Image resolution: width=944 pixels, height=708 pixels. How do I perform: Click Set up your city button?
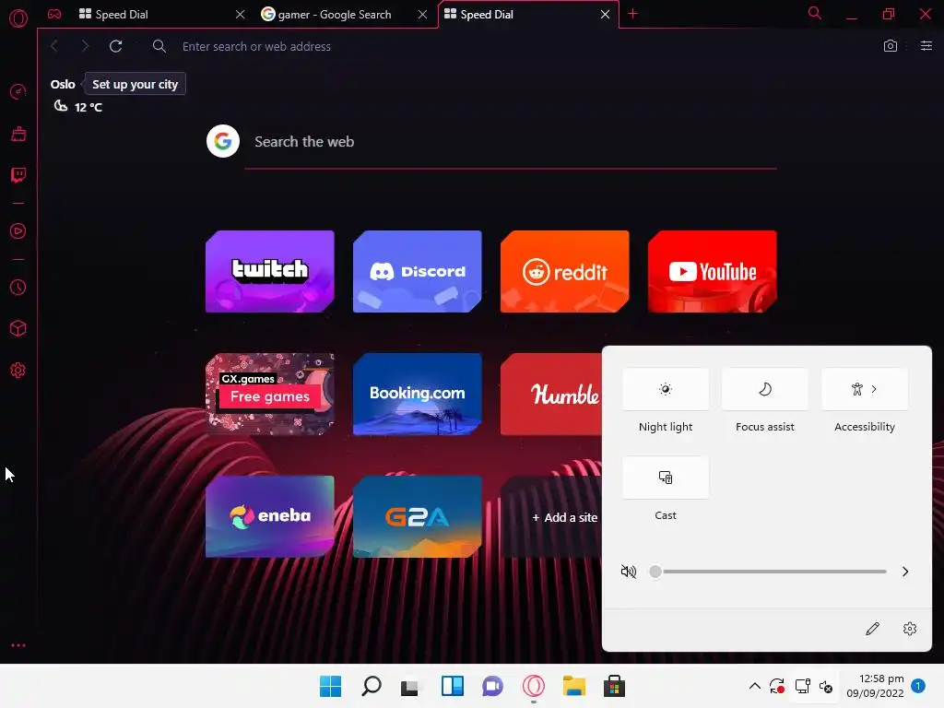coord(135,84)
